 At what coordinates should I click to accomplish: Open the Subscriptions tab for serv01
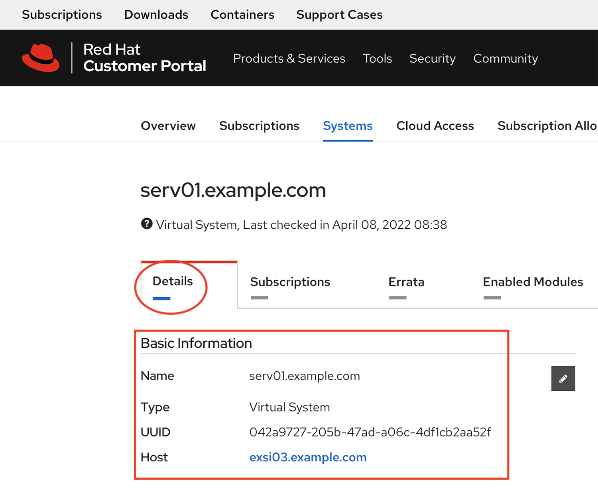tap(290, 282)
